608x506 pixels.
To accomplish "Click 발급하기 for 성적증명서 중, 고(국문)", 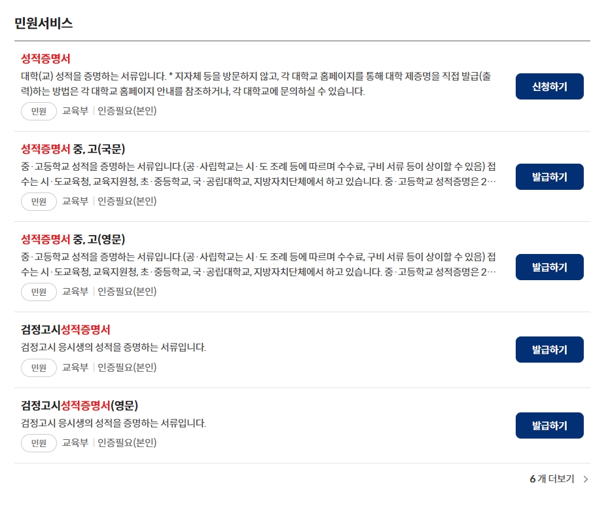I will [x=549, y=176].
